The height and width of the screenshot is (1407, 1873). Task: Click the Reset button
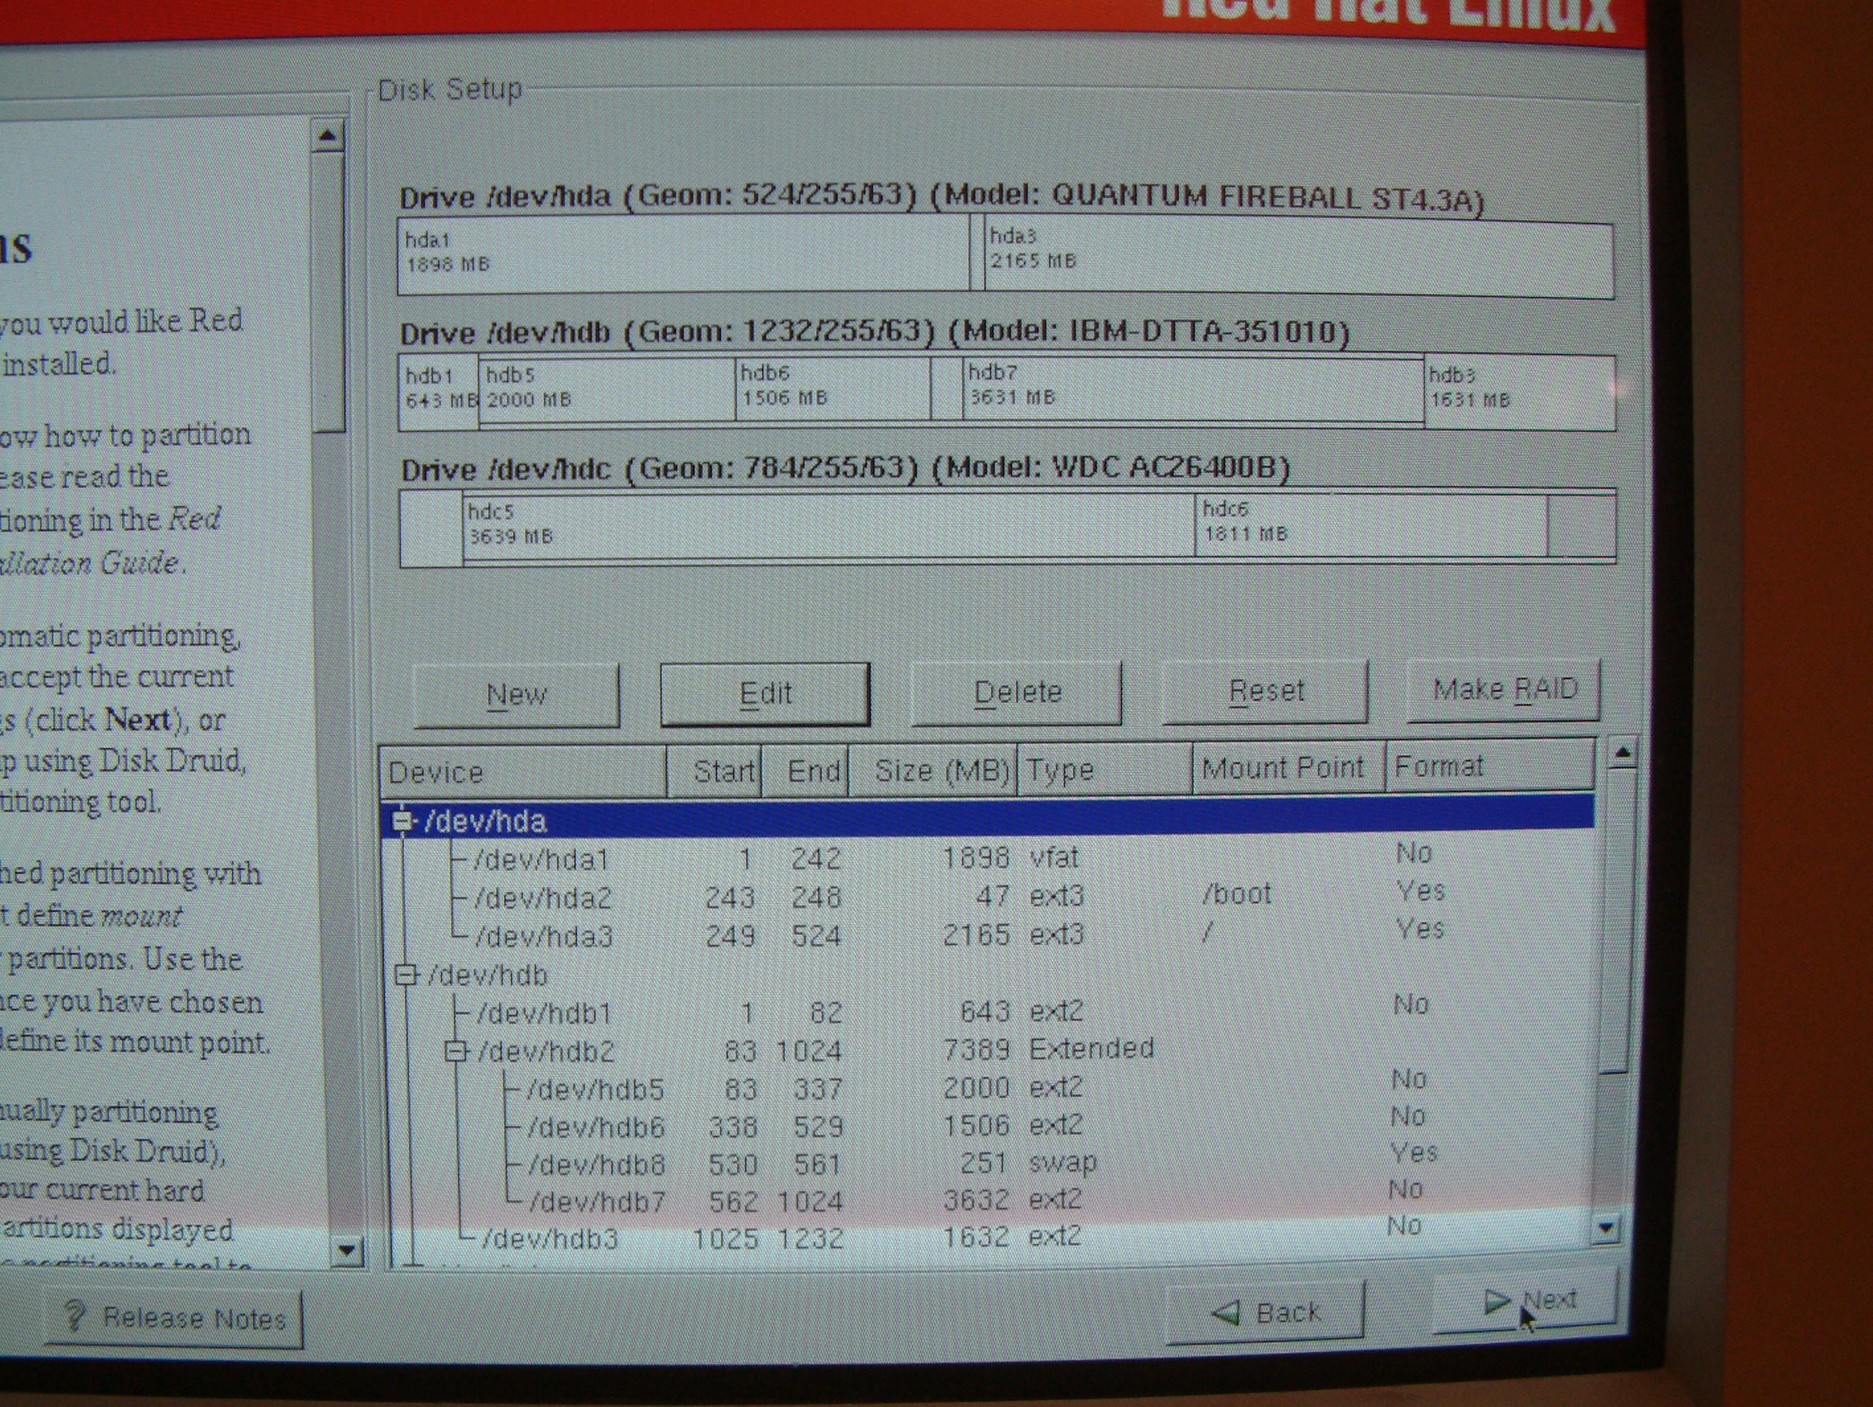(1265, 691)
